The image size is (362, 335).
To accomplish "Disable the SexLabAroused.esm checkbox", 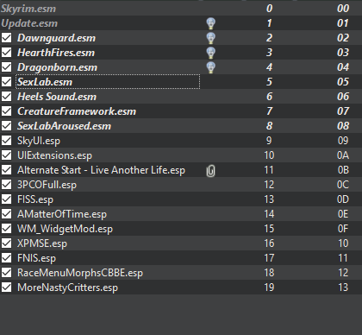I will 7,126.
